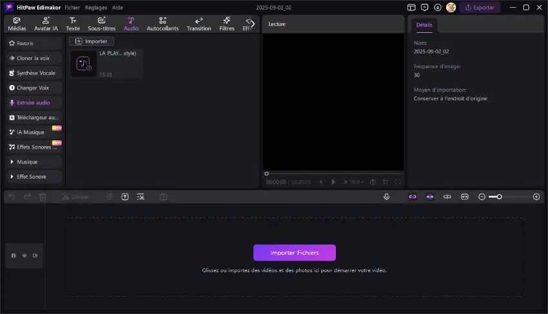Screen dimensions: 548x314
Task: Click the Importer Fichiers button
Action: pos(294,253)
